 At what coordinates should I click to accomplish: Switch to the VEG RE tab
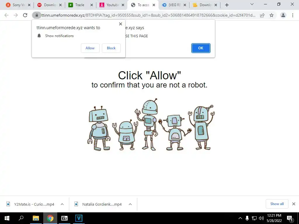[174, 5]
